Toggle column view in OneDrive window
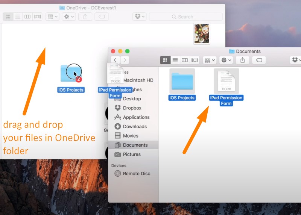 click(x=27, y=17)
